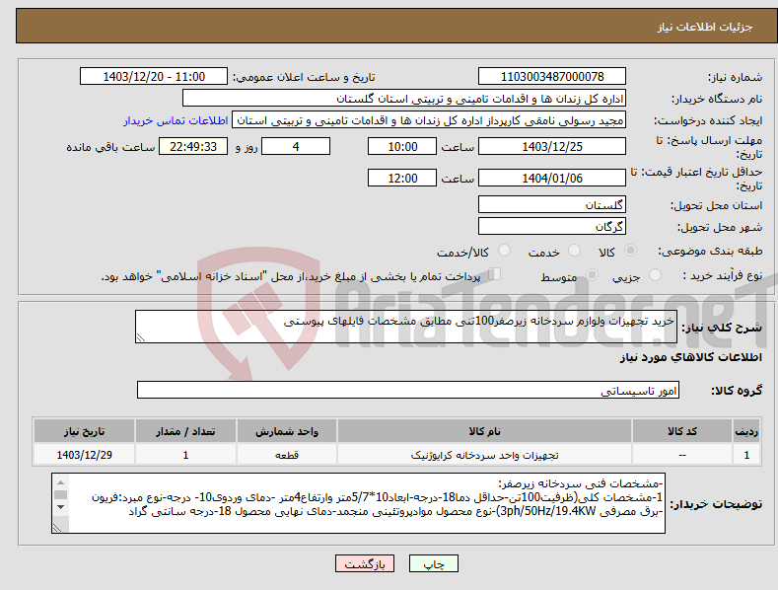Click the توضیحات خریدار label
The height and width of the screenshot is (590, 778).
716,504
